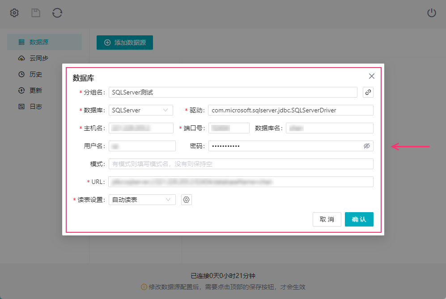Expand the 数据库 SQLServer dropdown

point(141,110)
